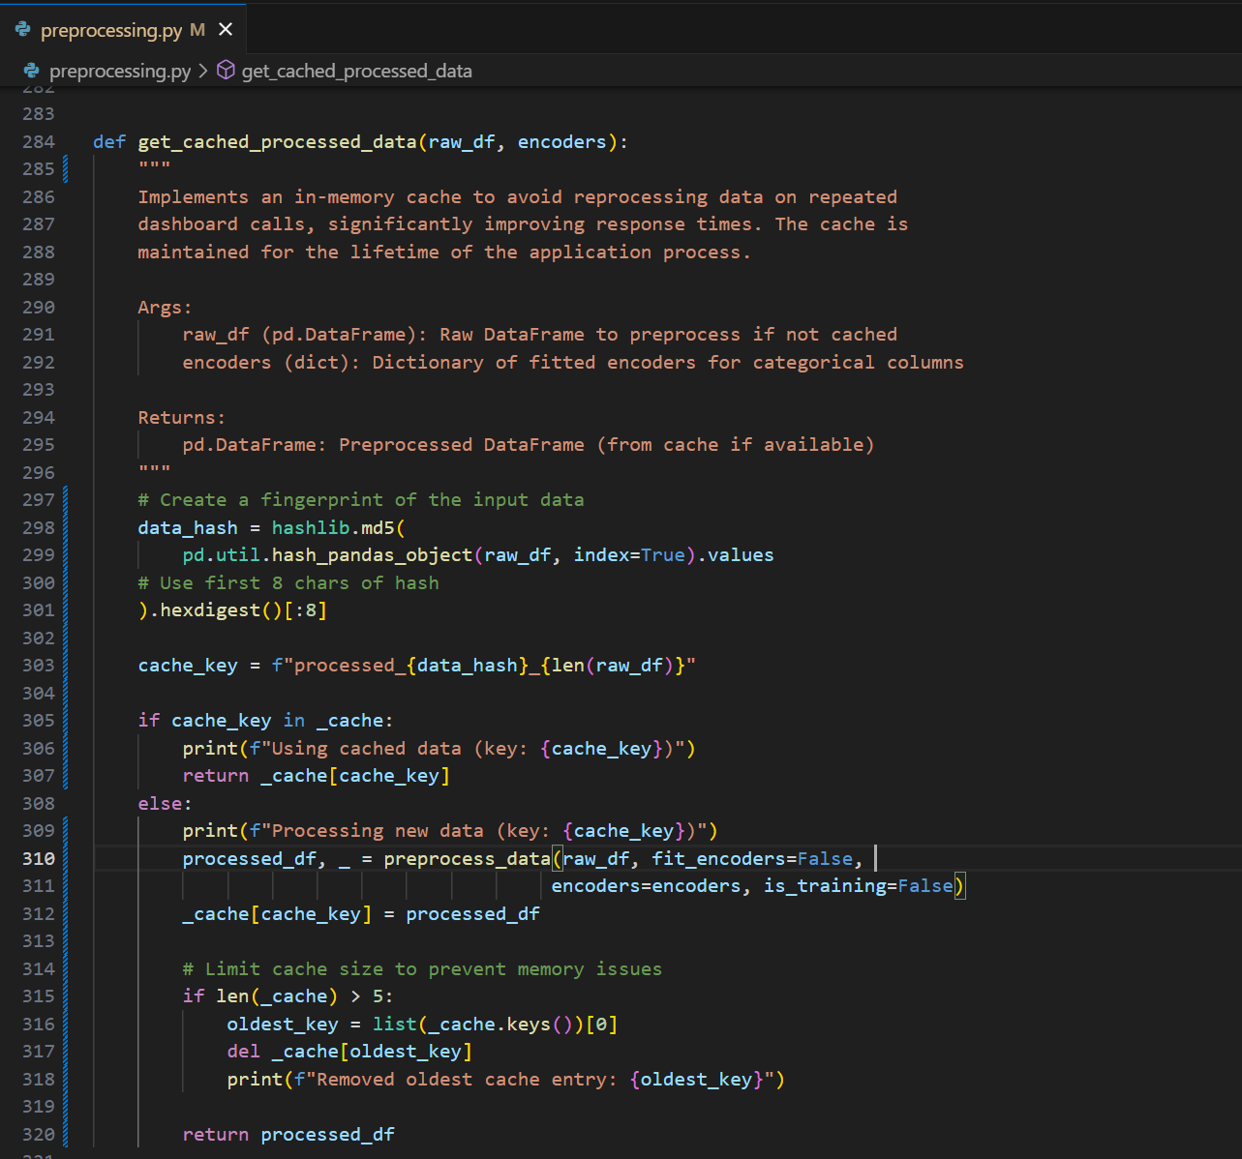
Task: Click the Python file icon in the tab
Action: 23,30
